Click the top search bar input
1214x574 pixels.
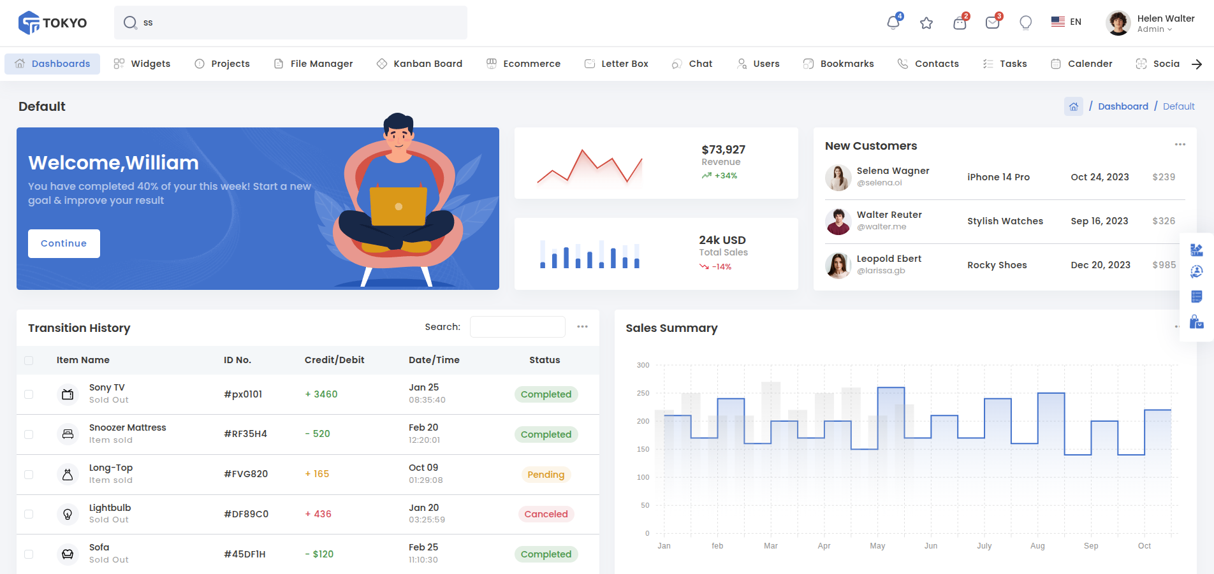291,22
